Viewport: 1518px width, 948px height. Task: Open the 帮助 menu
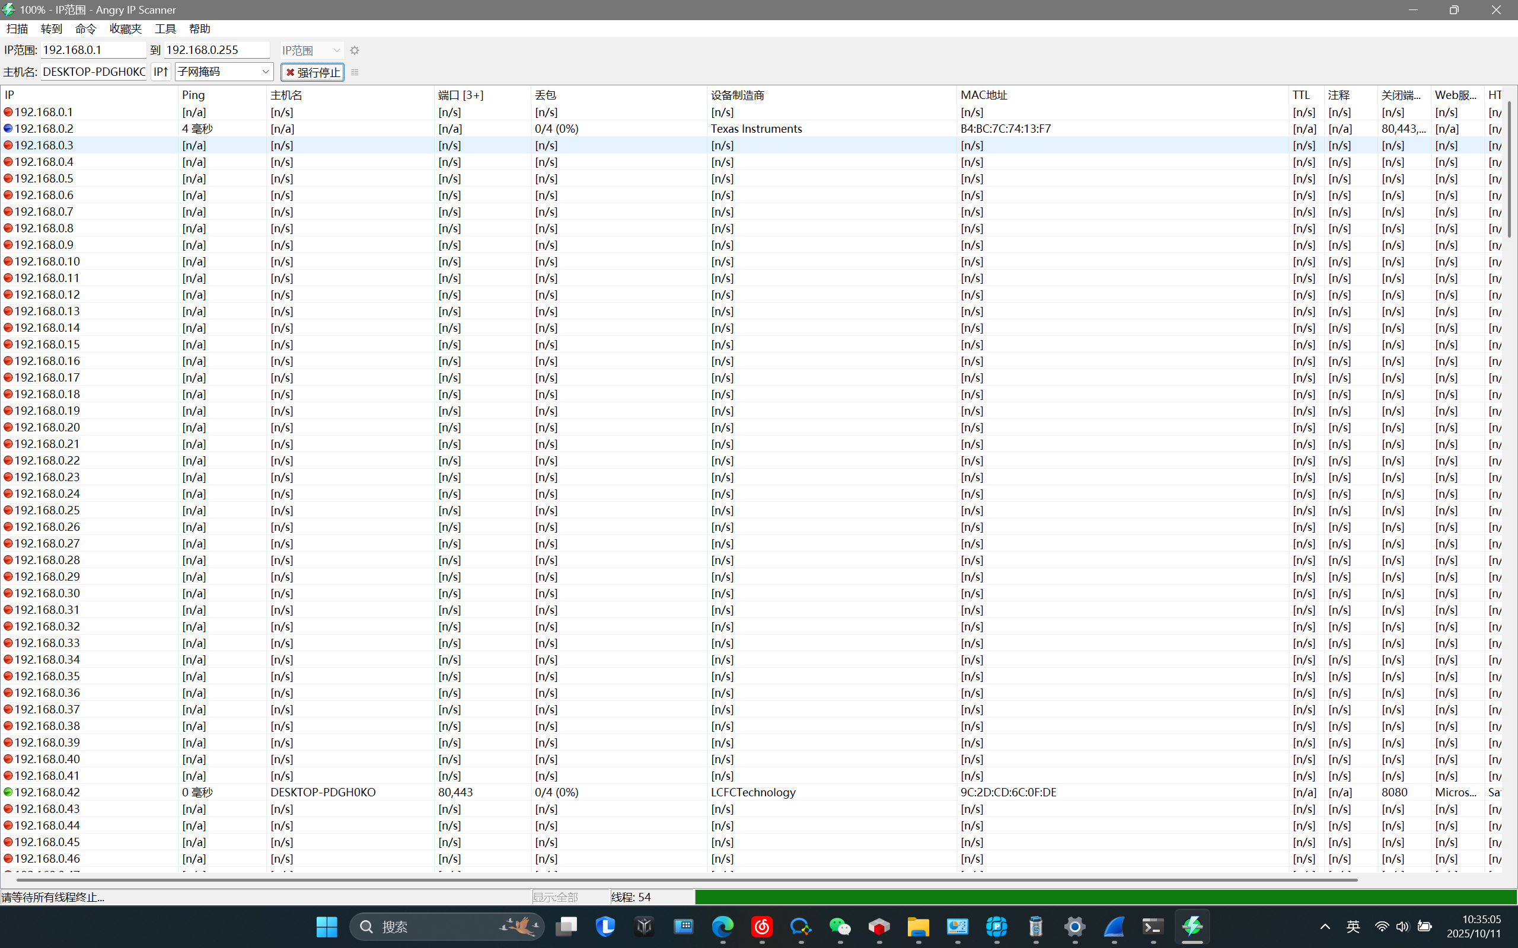point(199,29)
